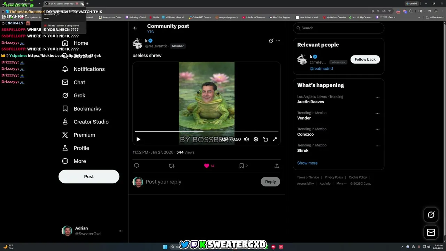Open more options for Austin Reaves trend
This screenshot has height=251, width=446.
click(x=377, y=97)
